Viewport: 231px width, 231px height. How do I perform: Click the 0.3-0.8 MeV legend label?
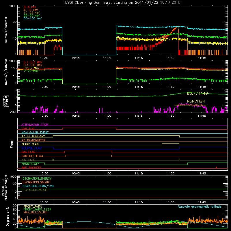(x=33, y=65)
